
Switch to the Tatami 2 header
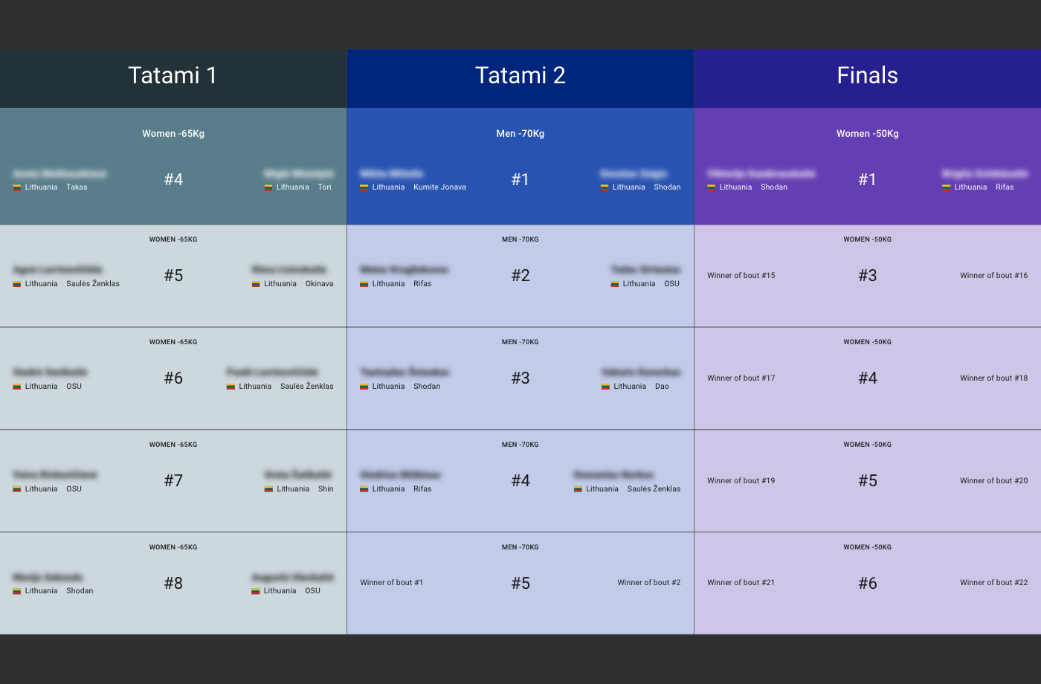pos(520,75)
